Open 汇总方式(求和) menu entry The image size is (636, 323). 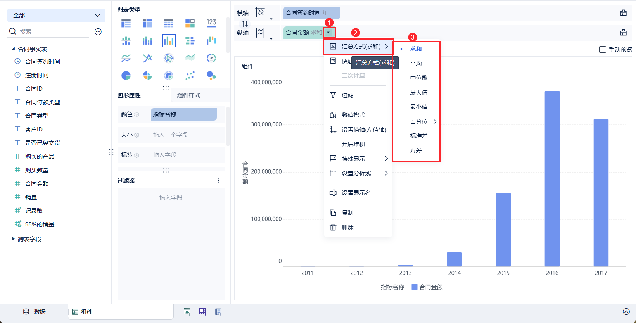pyautogui.click(x=358, y=47)
